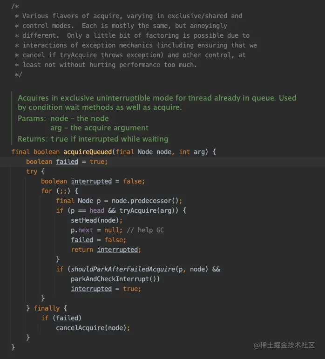Select the head field in the if condition
Screen dimensions: 325x359
(97, 210)
